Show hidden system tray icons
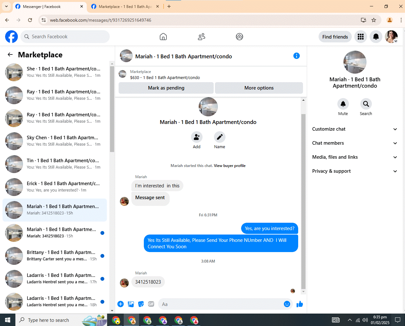Image resolution: width=405 pixels, height=326 pixels. [x=350, y=320]
